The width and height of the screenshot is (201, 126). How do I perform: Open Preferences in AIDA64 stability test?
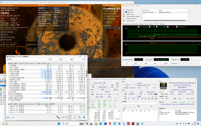174,63
